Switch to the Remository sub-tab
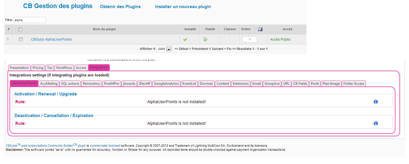Image resolution: width=409 pixels, height=164 pixels. (92, 84)
